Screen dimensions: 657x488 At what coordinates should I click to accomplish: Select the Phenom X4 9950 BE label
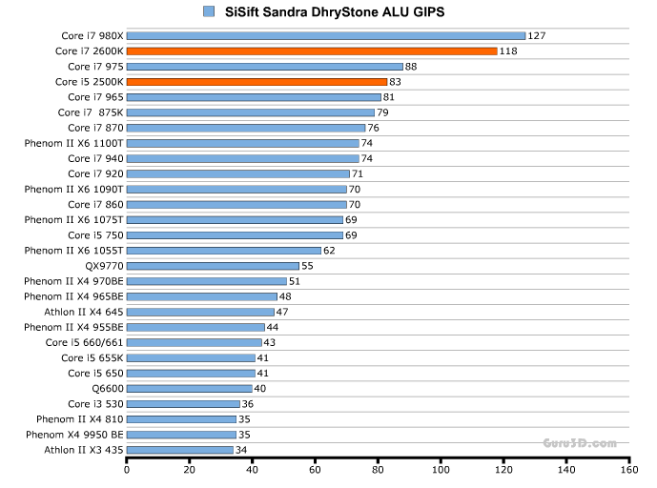(x=74, y=435)
